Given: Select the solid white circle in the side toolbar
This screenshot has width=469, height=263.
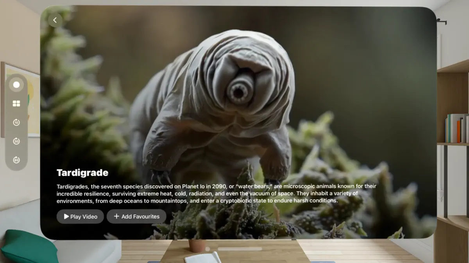Looking at the screenshot, I should 16,85.
